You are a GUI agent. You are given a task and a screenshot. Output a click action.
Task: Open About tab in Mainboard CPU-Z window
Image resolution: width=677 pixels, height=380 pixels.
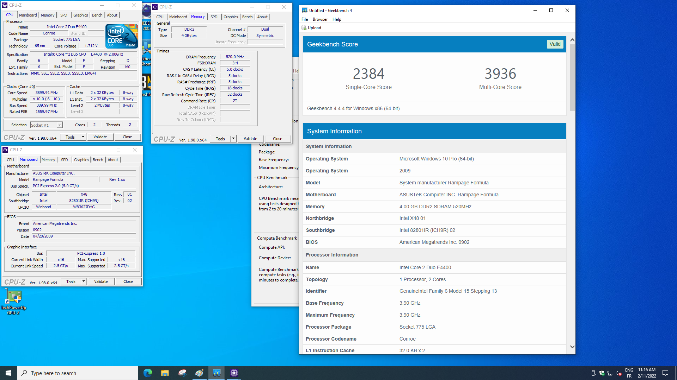[x=113, y=160]
